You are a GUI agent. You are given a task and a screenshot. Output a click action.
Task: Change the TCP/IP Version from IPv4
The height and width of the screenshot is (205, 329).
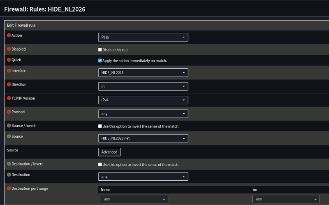coord(143,100)
